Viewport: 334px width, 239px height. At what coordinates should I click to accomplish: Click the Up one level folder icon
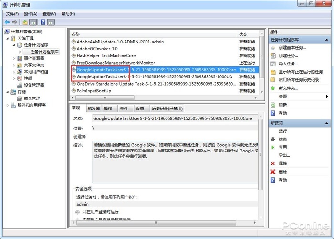25,22
